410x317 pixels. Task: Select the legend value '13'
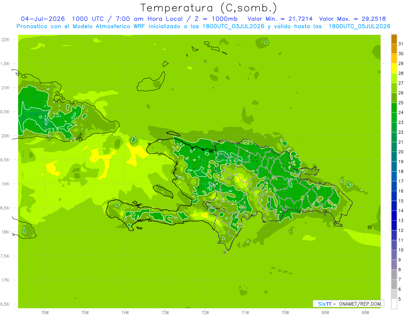[401, 221]
